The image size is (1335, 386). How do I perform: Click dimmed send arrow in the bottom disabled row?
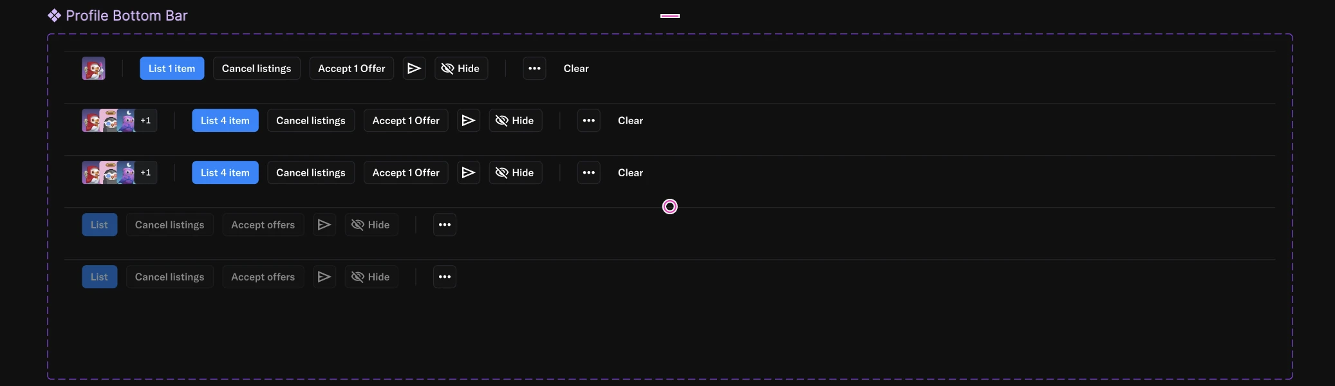pyautogui.click(x=324, y=277)
